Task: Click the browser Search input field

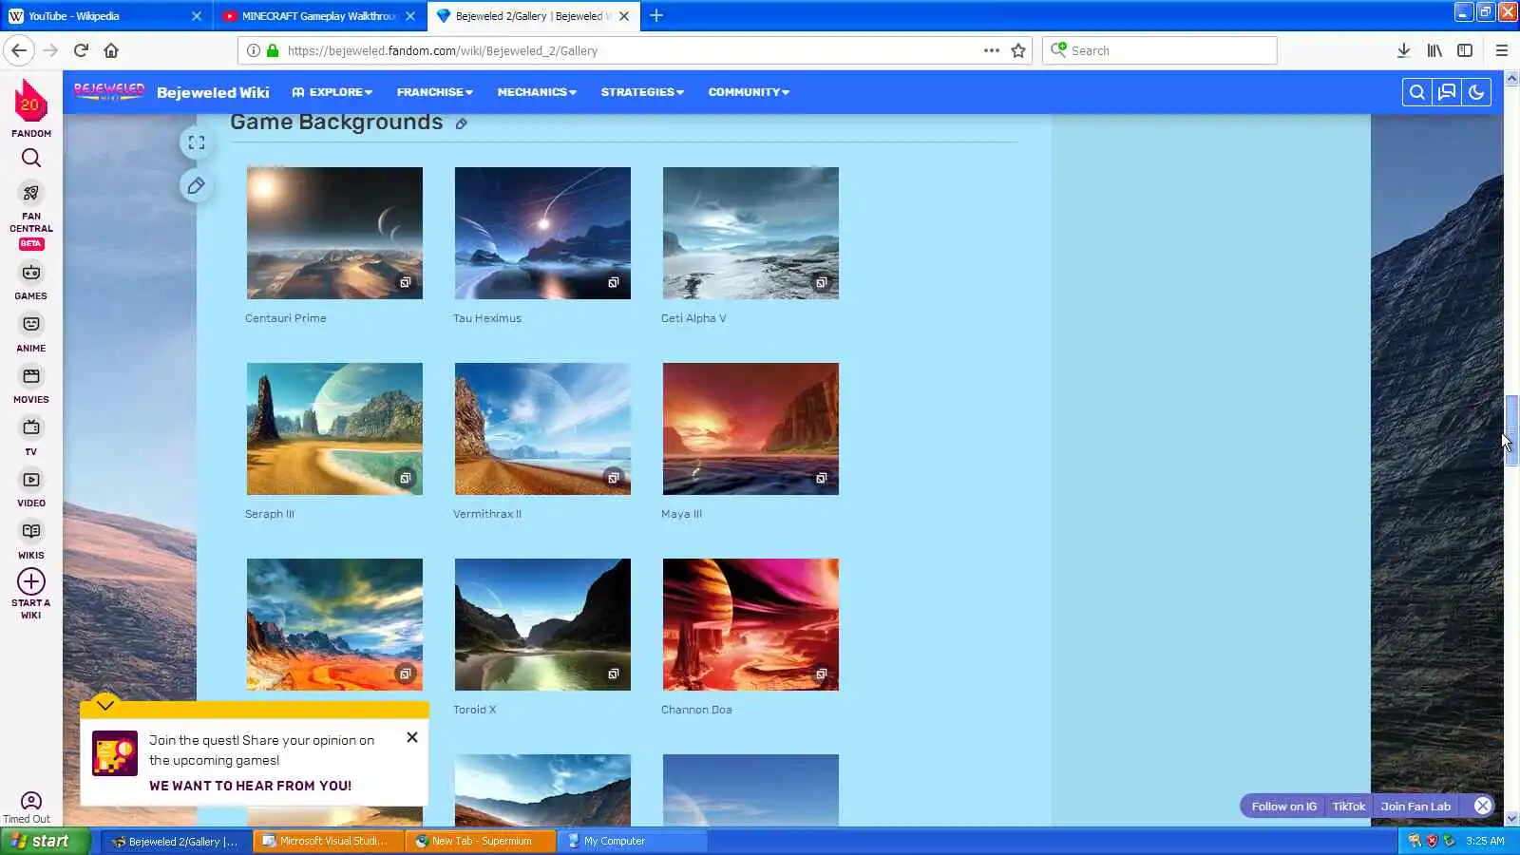Action: click(1159, 50)
